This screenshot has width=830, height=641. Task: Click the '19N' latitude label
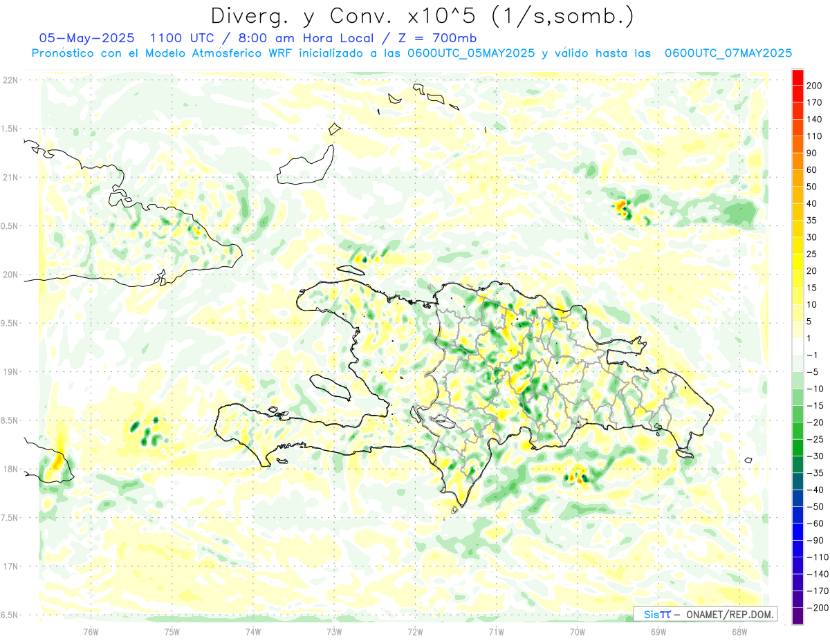[11, 372]
